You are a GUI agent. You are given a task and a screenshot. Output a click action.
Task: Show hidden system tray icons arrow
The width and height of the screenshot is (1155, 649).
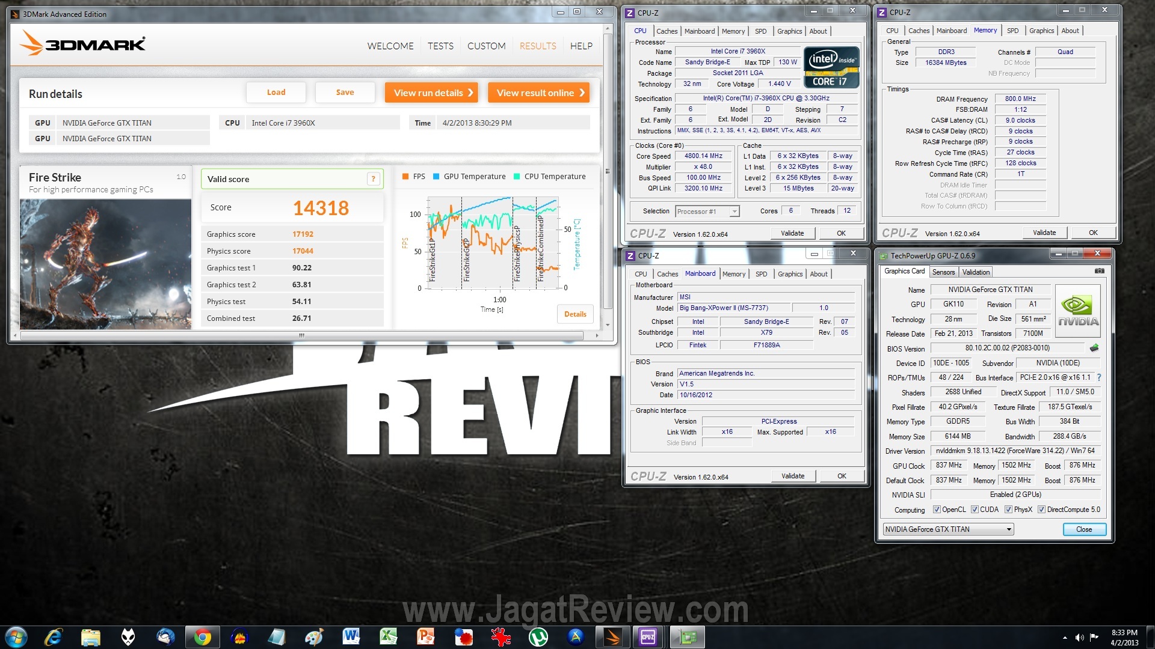1065,638
